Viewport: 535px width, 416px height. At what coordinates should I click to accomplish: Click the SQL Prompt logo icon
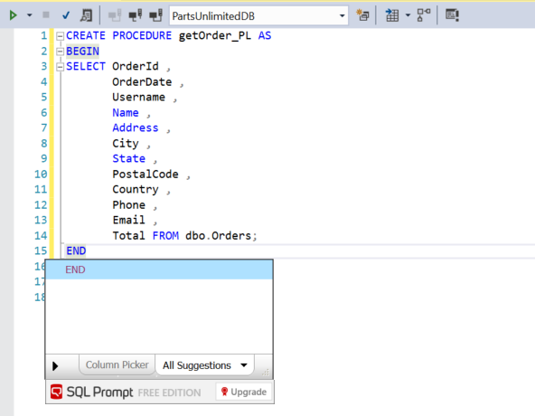(x=56, y=392)
